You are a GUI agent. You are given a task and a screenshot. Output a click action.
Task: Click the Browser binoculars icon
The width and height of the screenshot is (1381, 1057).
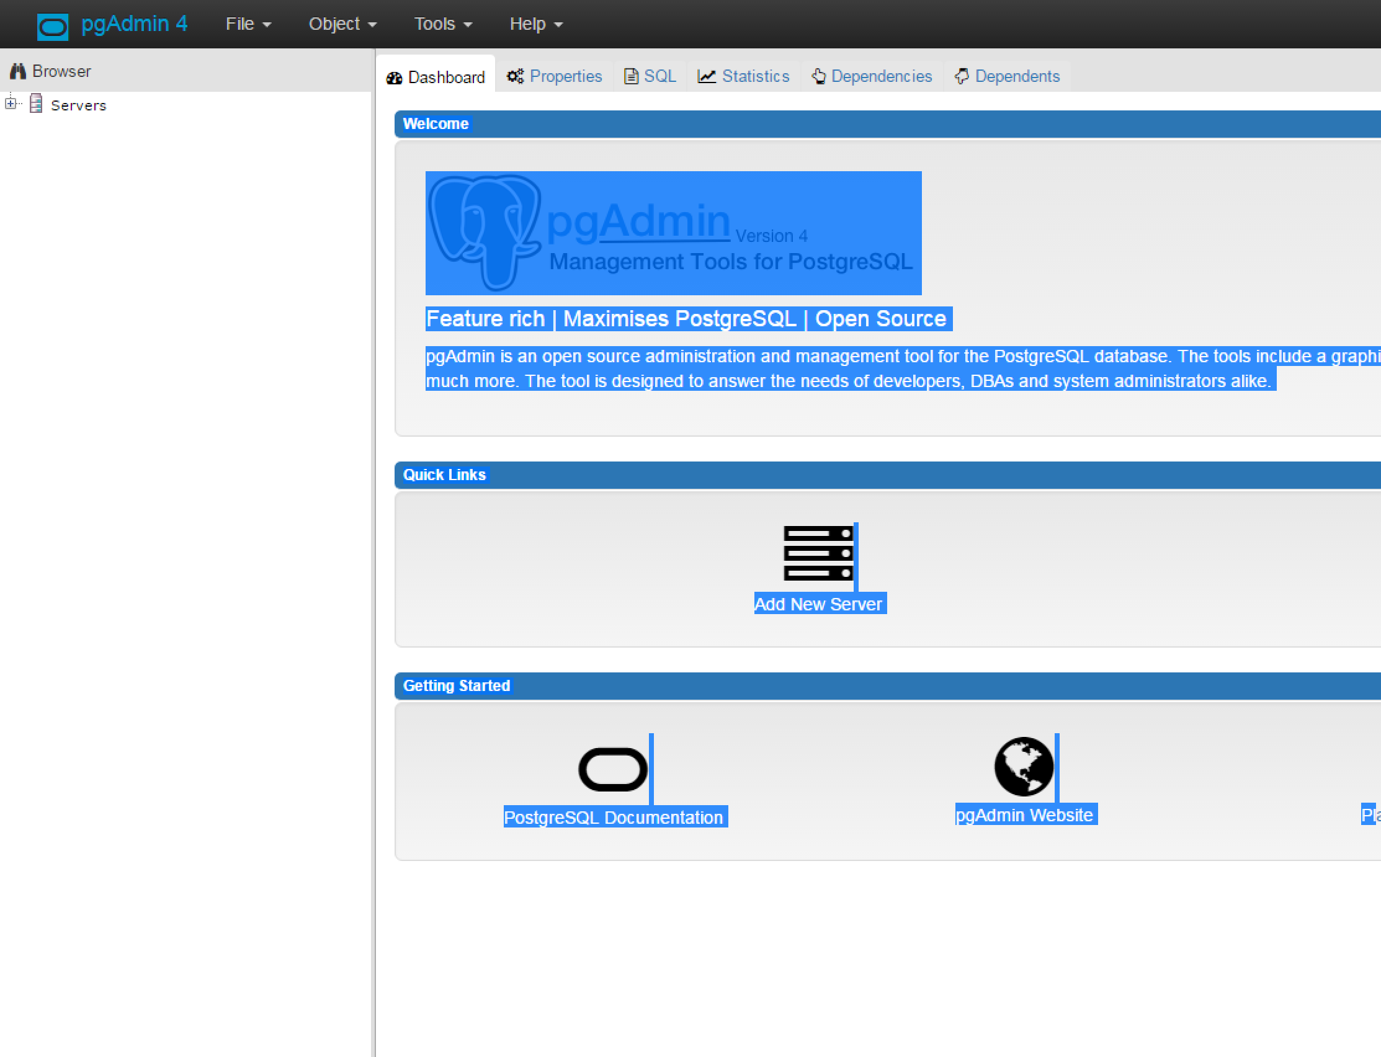pyautogui.click(x=17, y=71)
